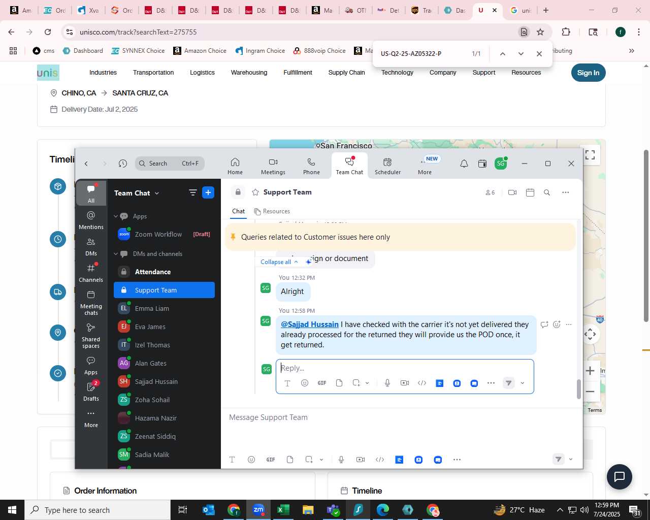
Task: Start video meeting with Support Team
Action: tap(512, 192)
